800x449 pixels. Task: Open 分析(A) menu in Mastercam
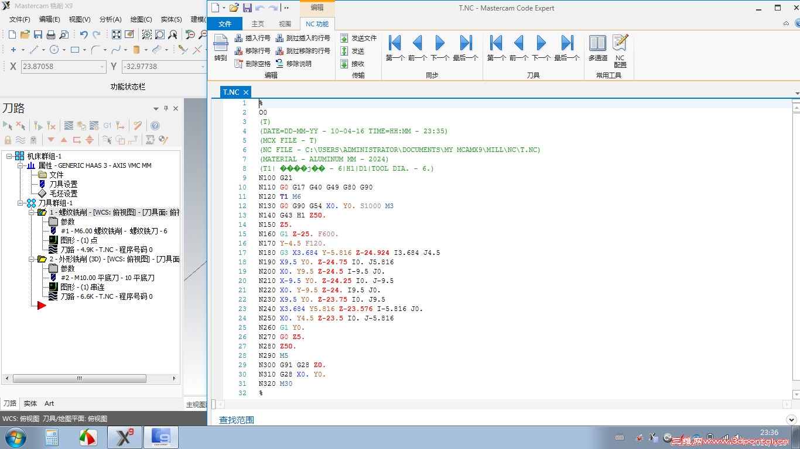(x=111, y=19)
